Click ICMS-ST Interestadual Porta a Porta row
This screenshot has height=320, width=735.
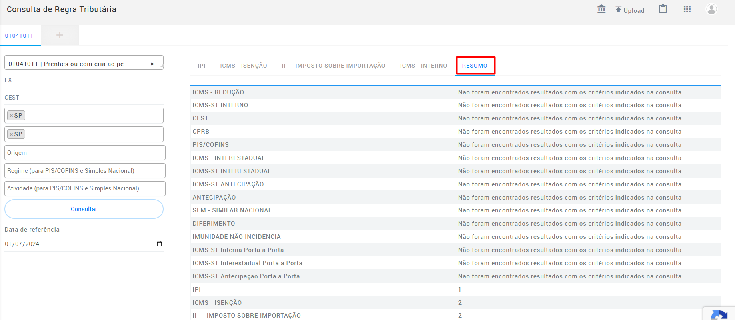click(x=456, y=263)
